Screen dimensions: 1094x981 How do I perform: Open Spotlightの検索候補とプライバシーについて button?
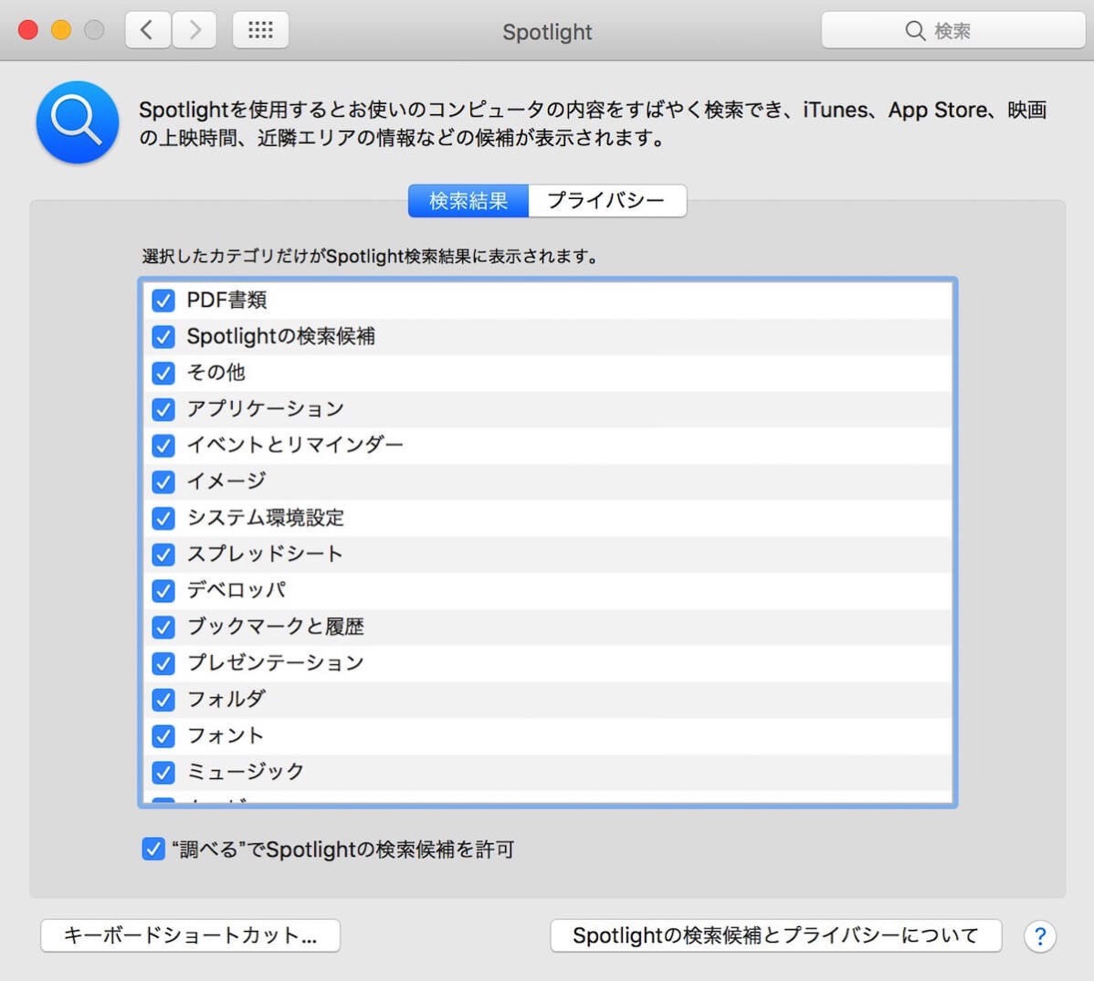click(x=776, y=935)
